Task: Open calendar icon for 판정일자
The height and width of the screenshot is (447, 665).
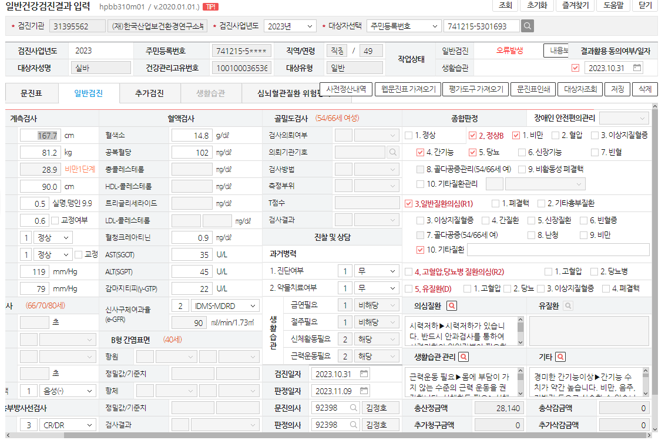Action: point(364,391)
